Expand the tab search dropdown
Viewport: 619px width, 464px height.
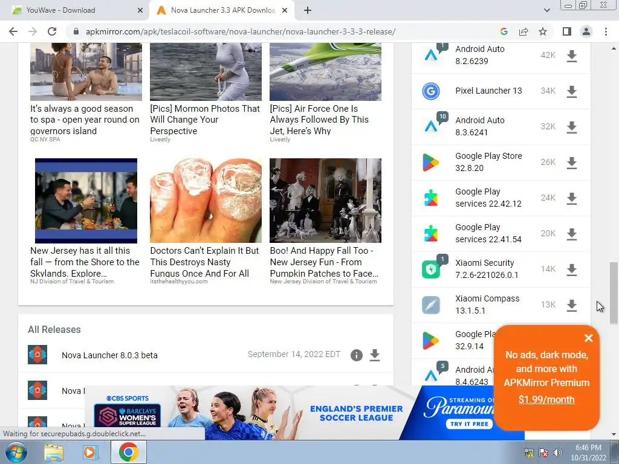click(546, 10)
